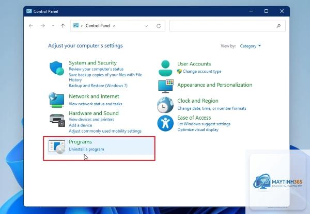
Task: Click the Network and Internet globe icon
Action: [x=56, y=100]
